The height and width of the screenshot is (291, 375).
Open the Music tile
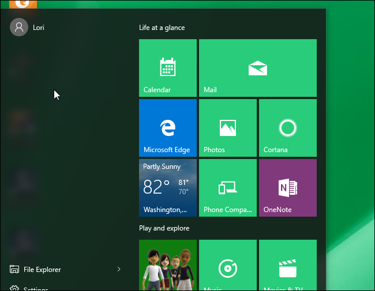(x=228, y=265)
